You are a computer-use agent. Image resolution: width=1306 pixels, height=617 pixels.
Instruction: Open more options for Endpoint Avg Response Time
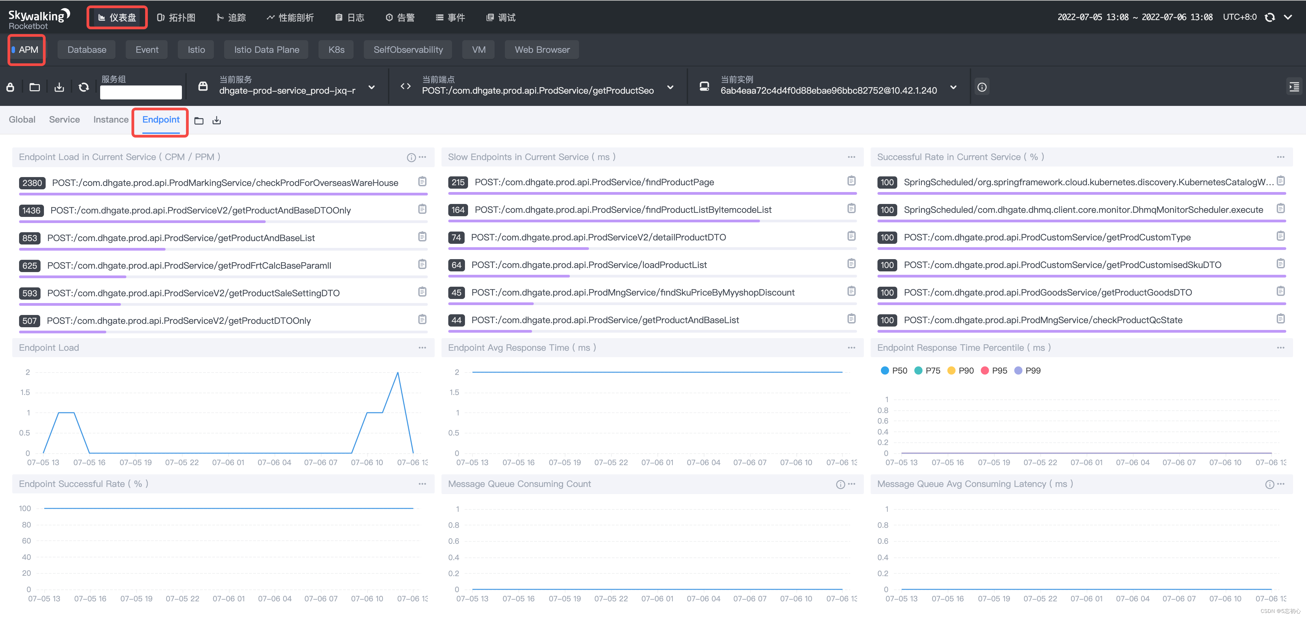coord(851,348)
